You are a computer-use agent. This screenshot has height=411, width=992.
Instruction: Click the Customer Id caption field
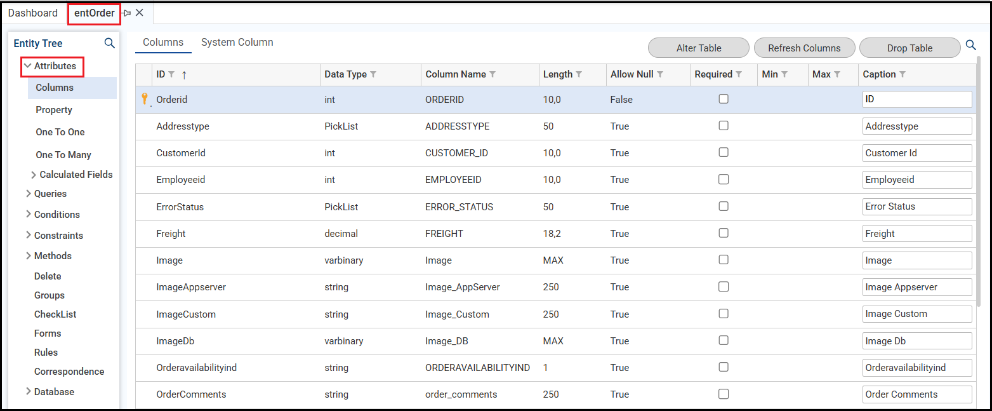coord(916,153)
